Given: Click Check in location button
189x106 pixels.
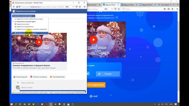Looking at the screenshot, I should [39, 77].
